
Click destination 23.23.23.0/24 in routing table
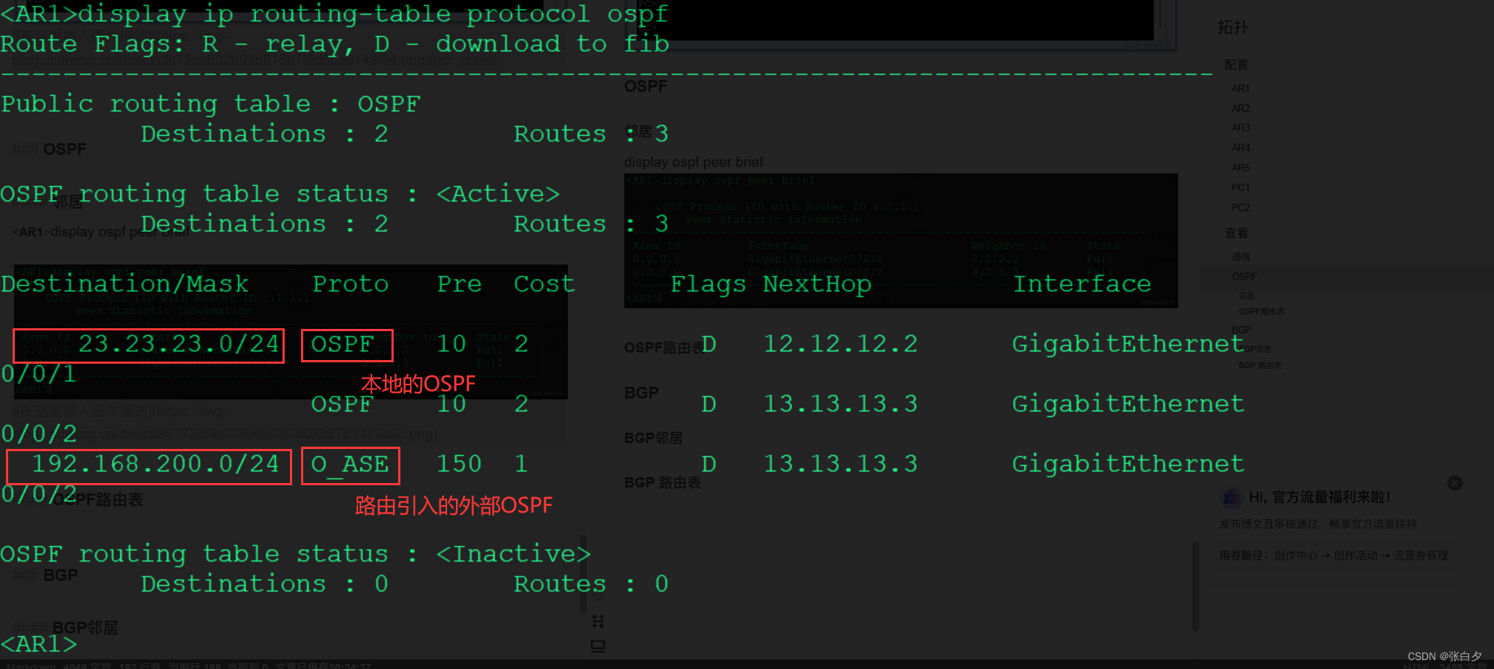tap(179, 344)
